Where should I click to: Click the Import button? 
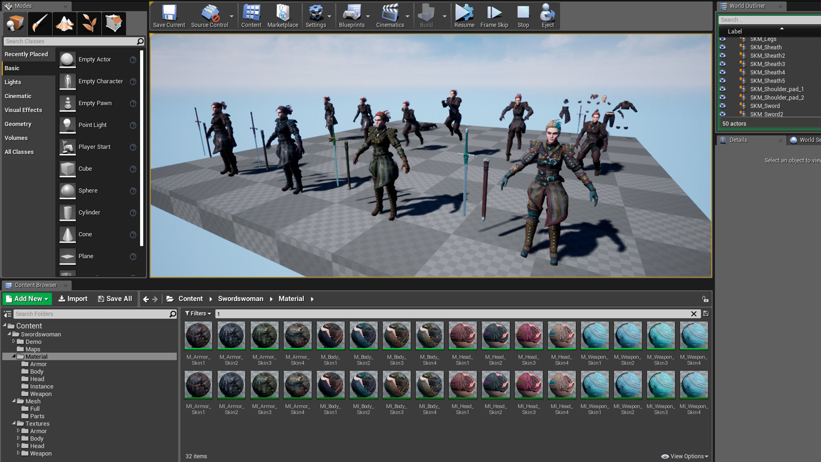point(73,299)
